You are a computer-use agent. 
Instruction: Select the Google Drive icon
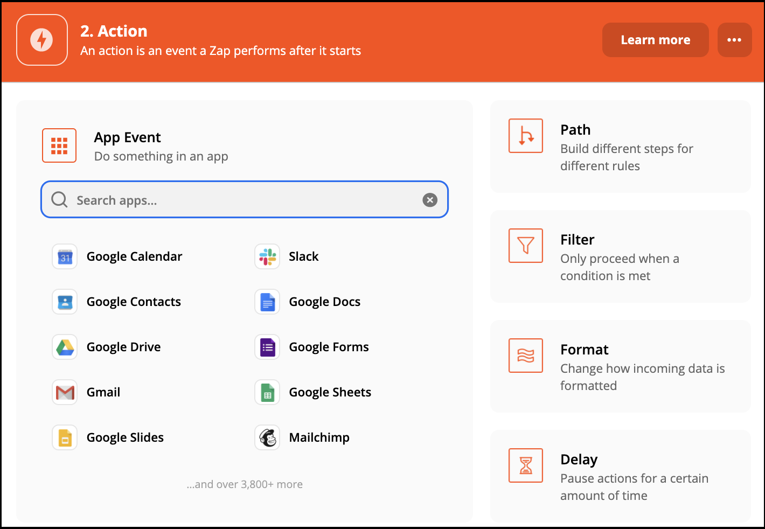click(x=65, y=347)
